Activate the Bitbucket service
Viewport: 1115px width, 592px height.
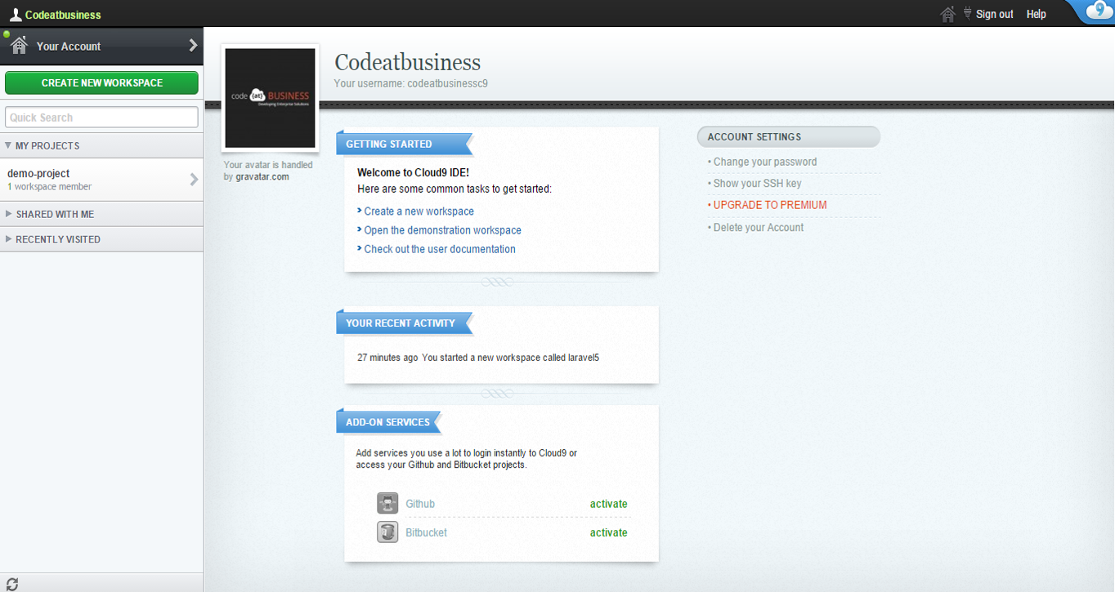[609, 532]
